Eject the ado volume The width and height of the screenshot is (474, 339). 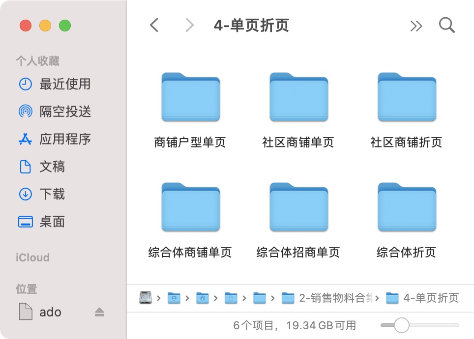tap(99, 312)
